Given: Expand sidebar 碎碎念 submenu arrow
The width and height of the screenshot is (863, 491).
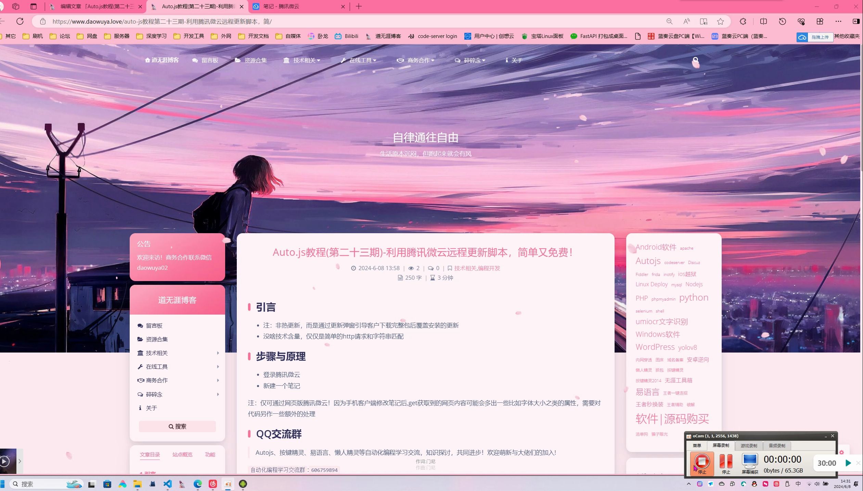Looking at the screenshot, I should [x=218, y=394].
